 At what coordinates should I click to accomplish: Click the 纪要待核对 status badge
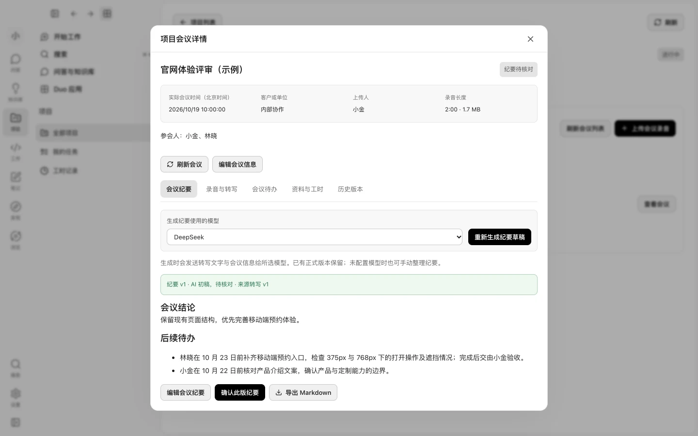click(519, 69)
